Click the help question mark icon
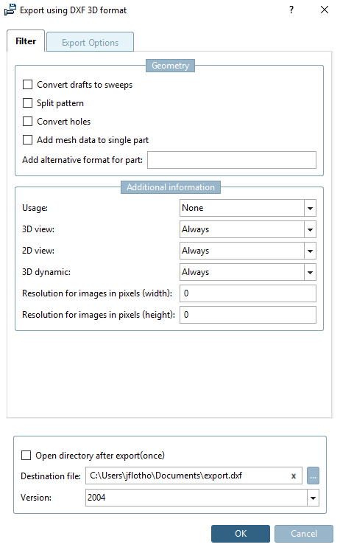Viewport: 340px width, 550px height. click(x=291, y=10)
